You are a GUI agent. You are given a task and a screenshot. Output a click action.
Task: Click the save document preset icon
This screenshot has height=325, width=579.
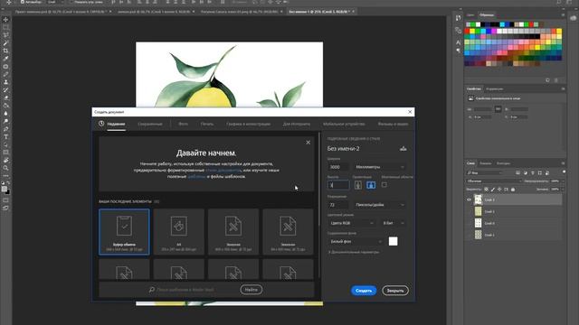[403, 148]
